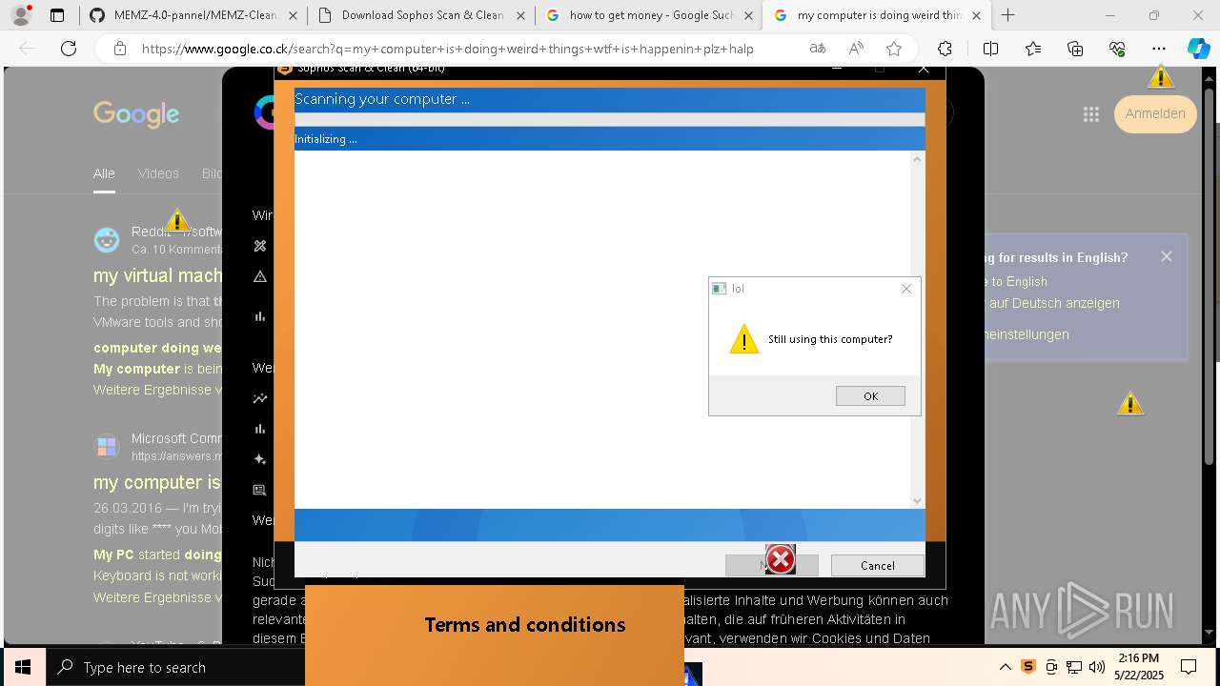Open the my virtual mach Reddit result
Image resolution: width=1220 pixels, height=686 pixels.
click(x=158, y=275)
